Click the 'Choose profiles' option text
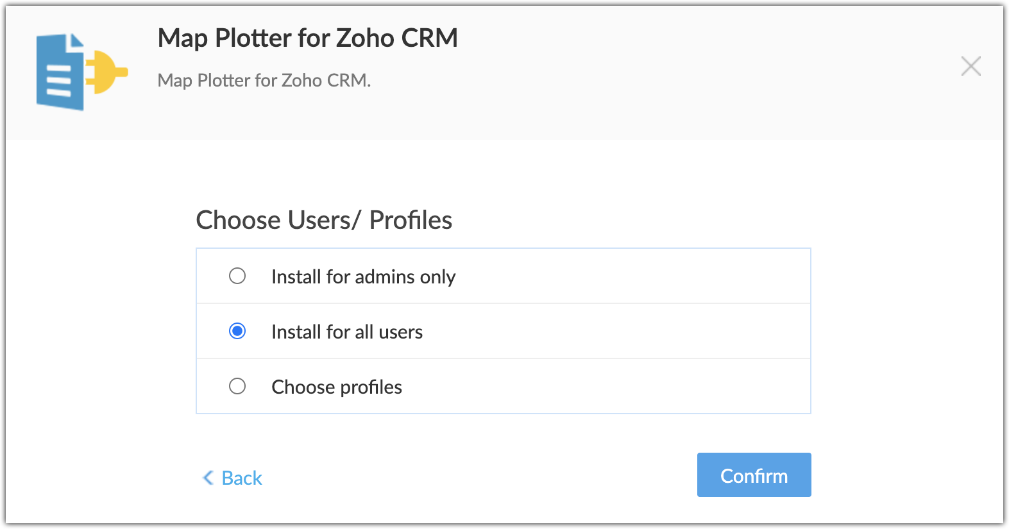This screenshot has width=1009, height=529. pos(337,387)
